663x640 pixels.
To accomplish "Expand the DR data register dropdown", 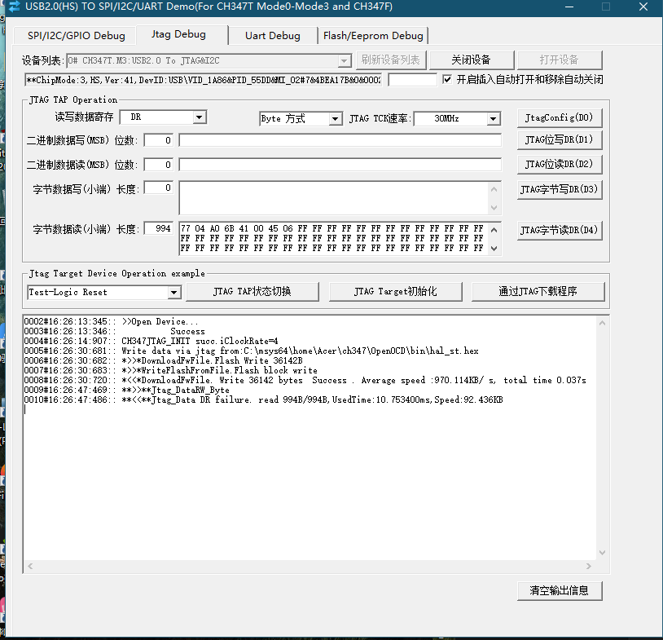I will [x=200, y=117].
